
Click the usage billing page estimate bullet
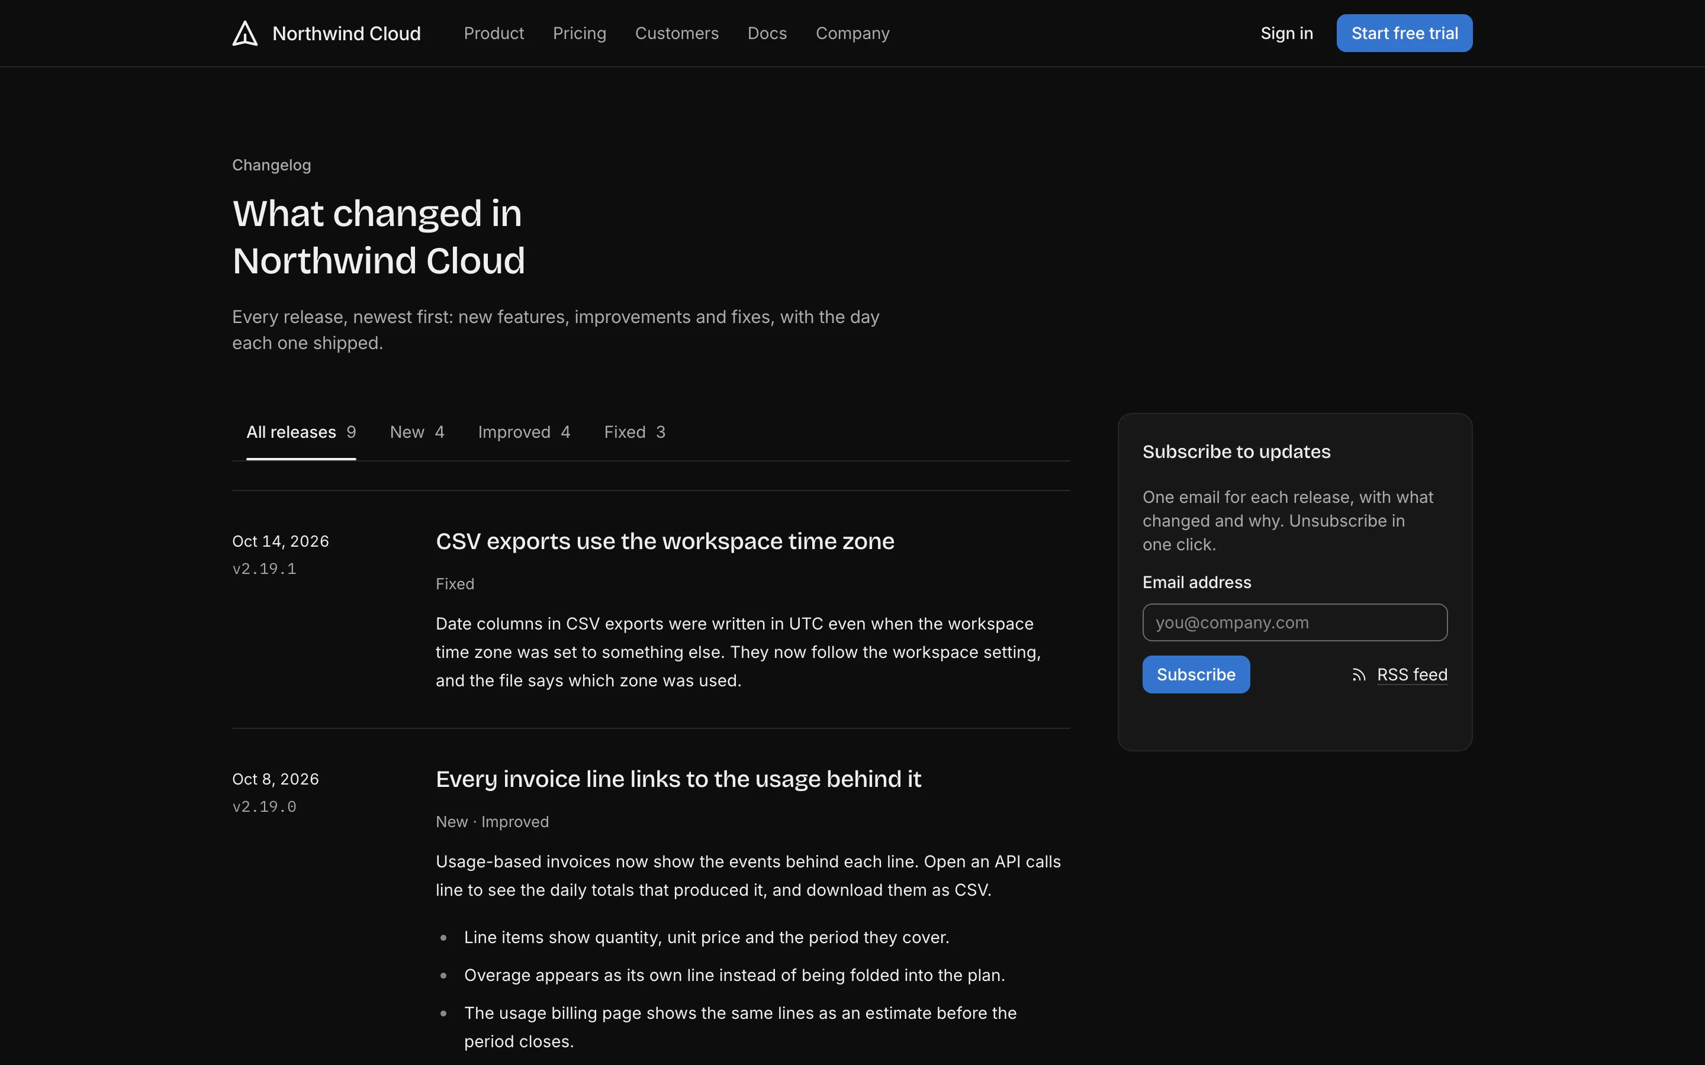point(740,1027)
